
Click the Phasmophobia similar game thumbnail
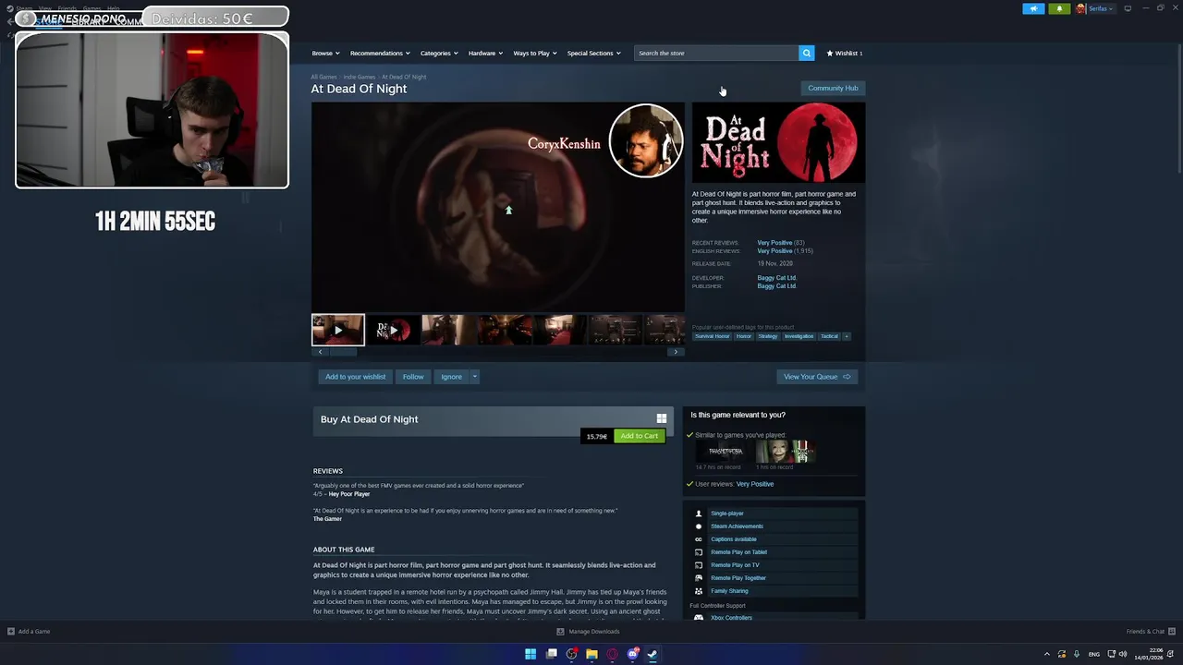726,451
